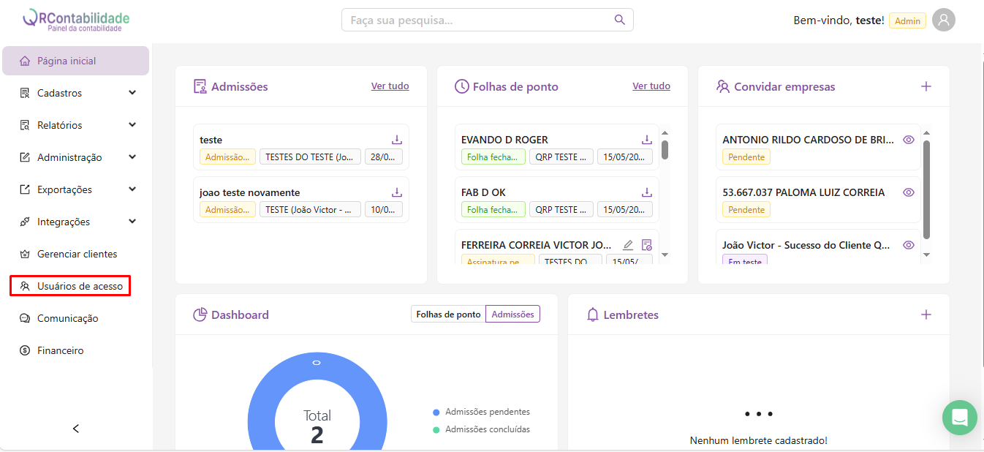
Task: Expand the Cadastros menu
Action: click(132, 93)
